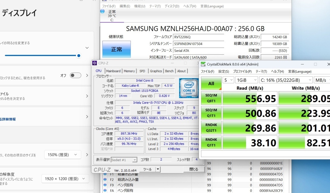Viewport: 330px width, 193px height.
Task: Open the C: 16% drive selection dropdown
Action: click(286, 80)
